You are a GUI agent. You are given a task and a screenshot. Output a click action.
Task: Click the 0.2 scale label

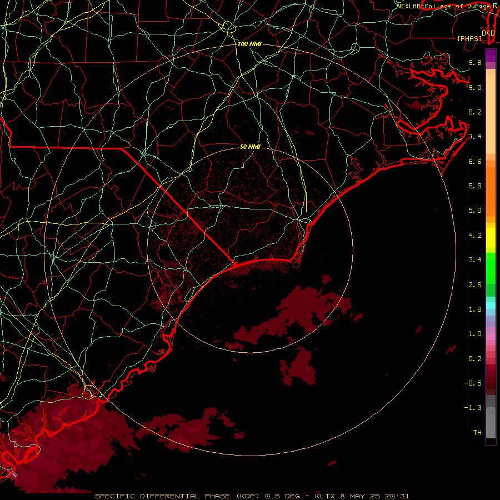click(475, 359)
